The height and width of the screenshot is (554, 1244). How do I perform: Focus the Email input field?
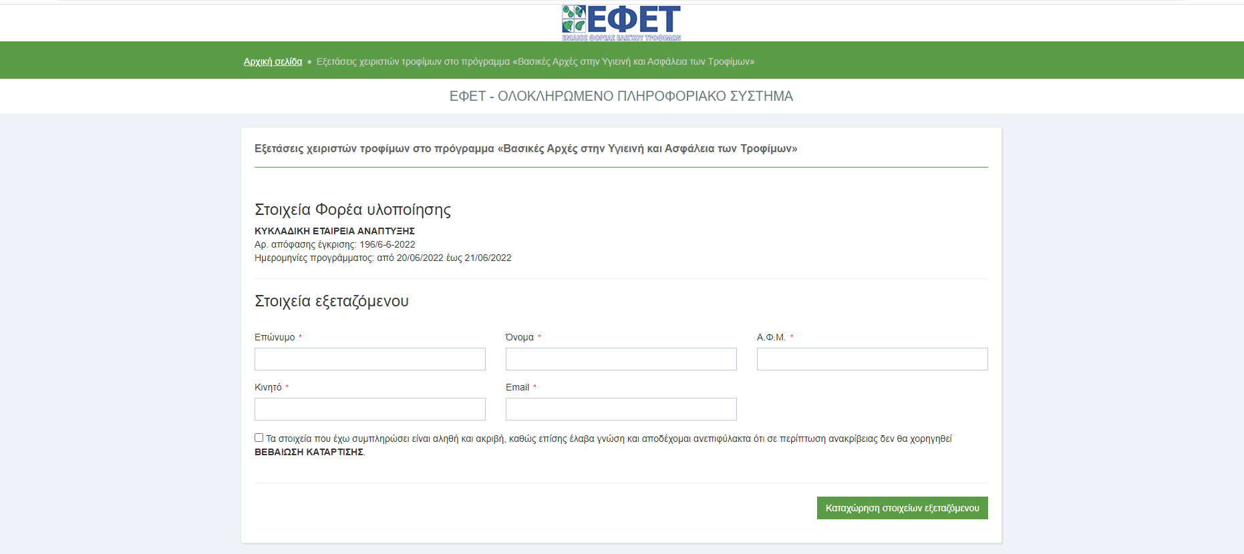point(621,409)
